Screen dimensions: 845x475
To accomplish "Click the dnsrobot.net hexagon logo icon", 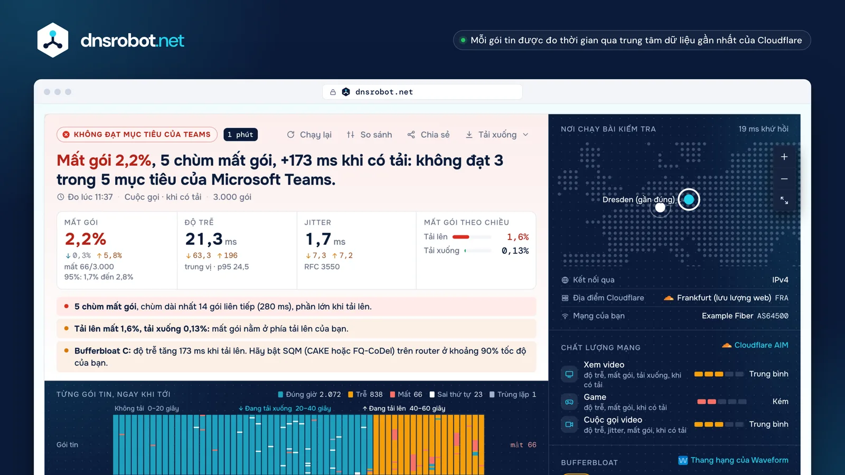I will click(53, 40).
